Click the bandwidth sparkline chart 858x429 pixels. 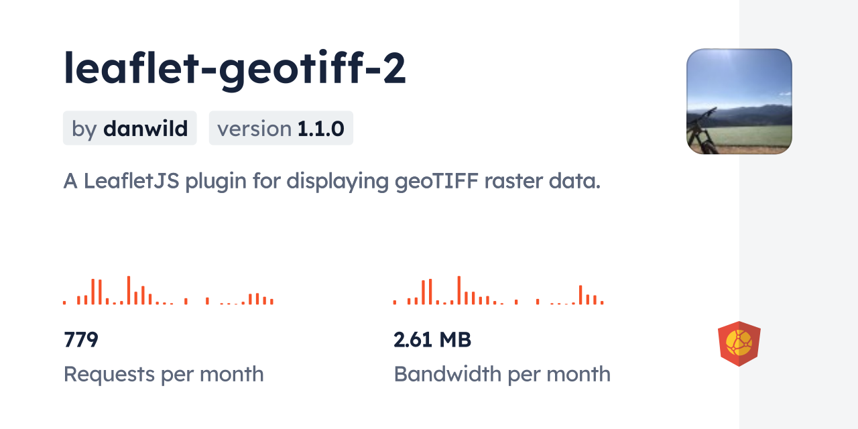click(498, 291)
